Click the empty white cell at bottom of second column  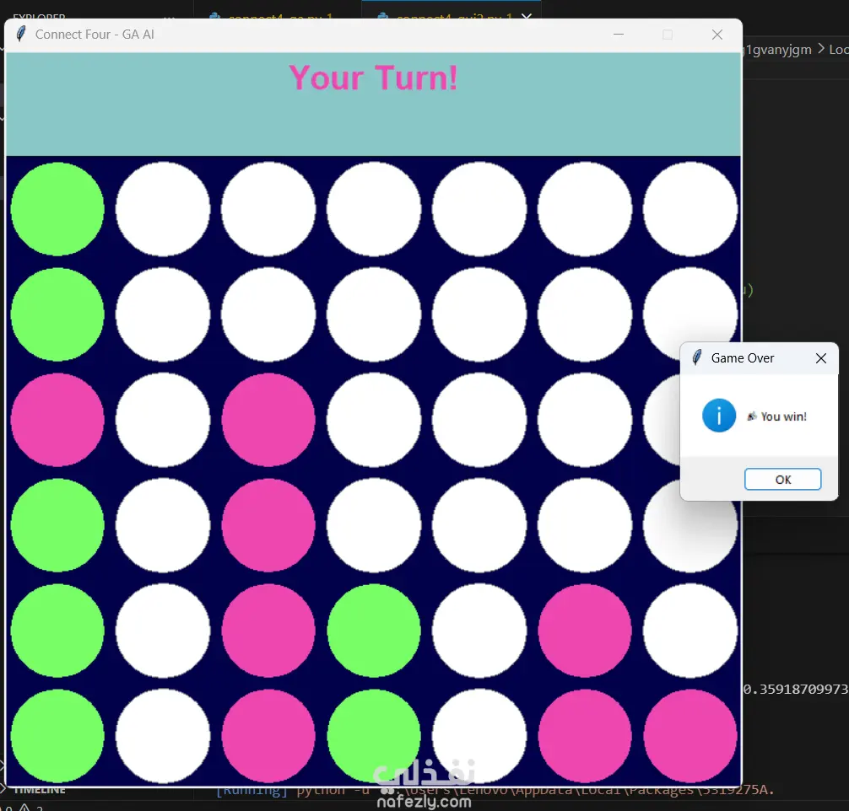tap(163, 736)
